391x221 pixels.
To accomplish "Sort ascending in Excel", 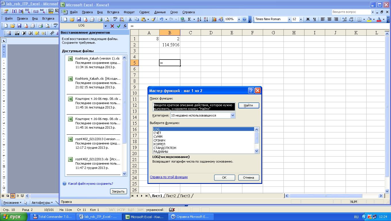I will coord(199,19).
